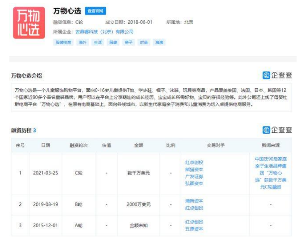Open 清新资本 investor link in B轮 row
The width and height of the screenshot is (298, 242).
194,201
